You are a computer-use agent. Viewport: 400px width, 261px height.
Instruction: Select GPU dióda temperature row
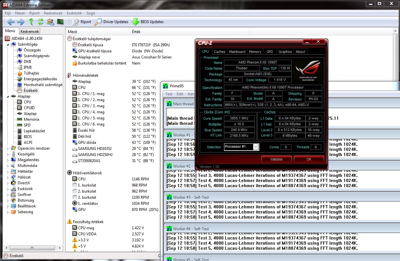114,142
